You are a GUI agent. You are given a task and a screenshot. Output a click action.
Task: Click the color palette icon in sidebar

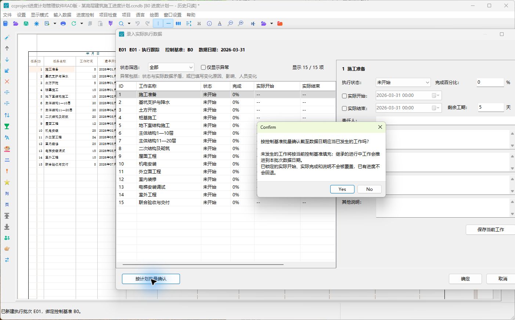pyautogui.click(x=7, y=149)
